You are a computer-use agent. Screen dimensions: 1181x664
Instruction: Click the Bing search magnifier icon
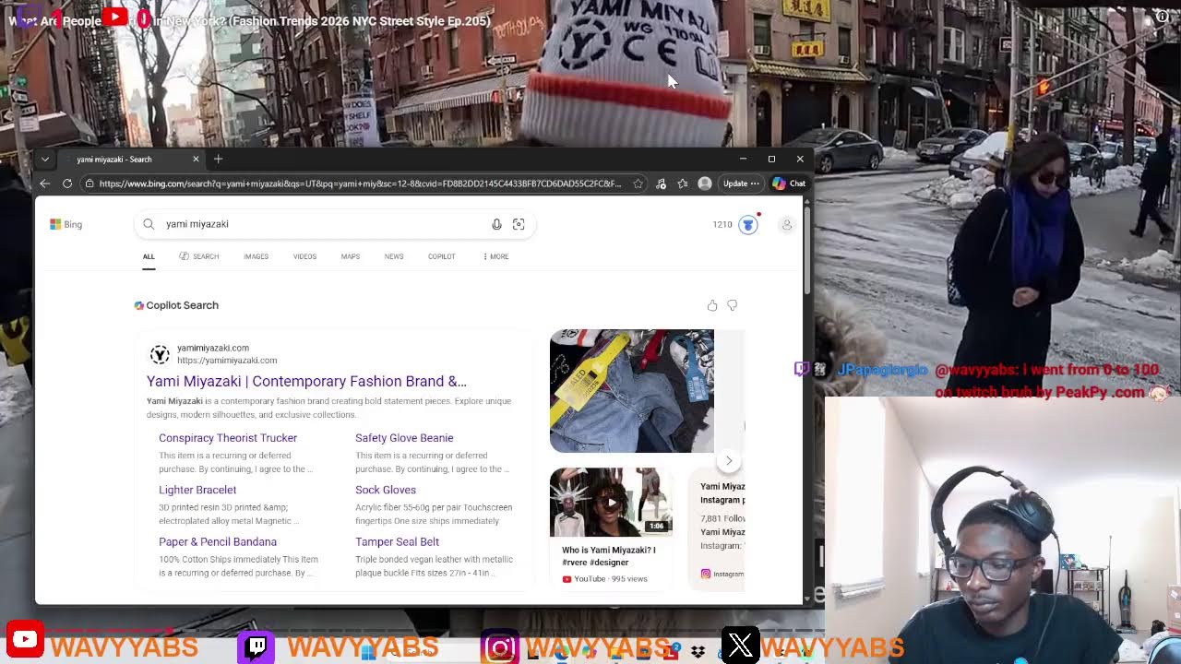coord(149,224)
